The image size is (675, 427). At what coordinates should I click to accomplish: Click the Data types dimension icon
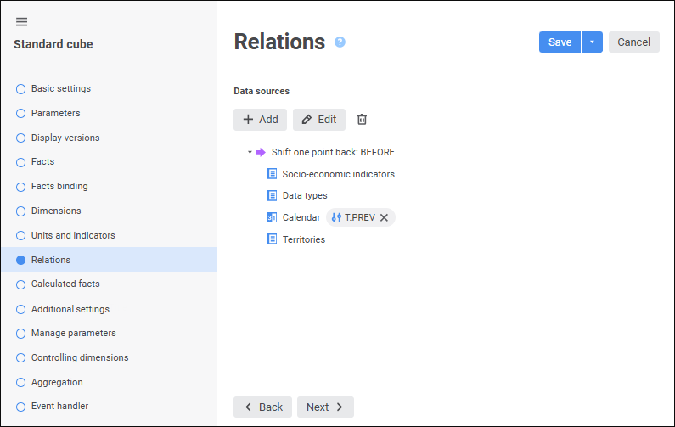click(x=272, y=195)
